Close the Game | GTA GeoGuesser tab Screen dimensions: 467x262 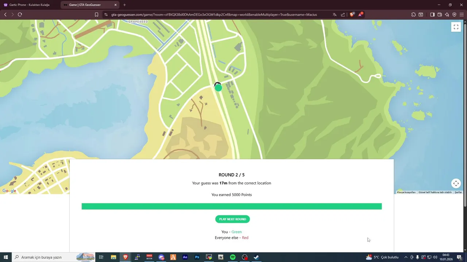coord(116,5)
